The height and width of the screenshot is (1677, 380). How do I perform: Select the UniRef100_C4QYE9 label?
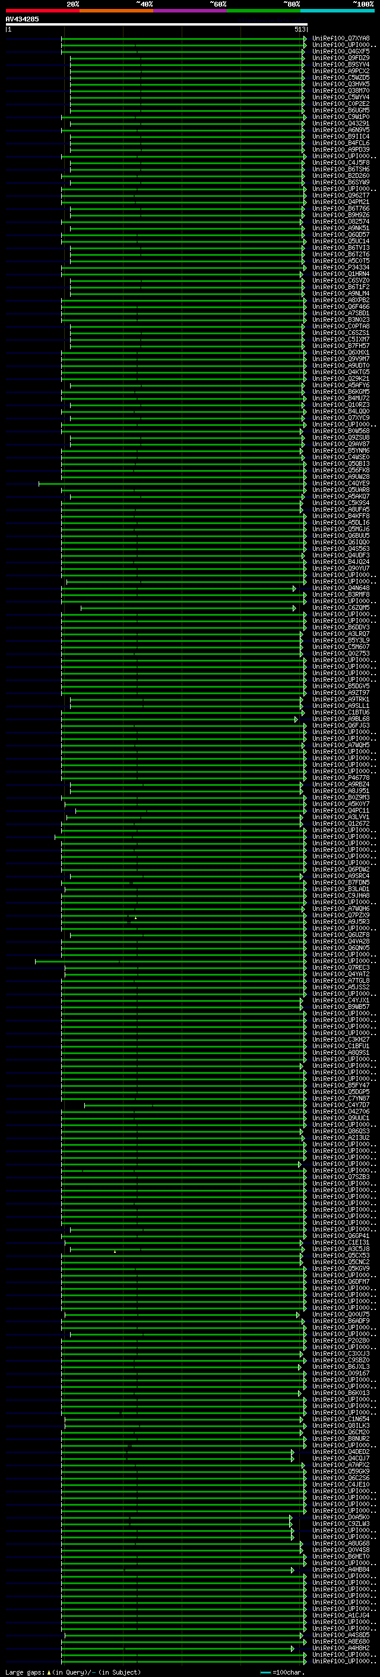coord(341,483)
